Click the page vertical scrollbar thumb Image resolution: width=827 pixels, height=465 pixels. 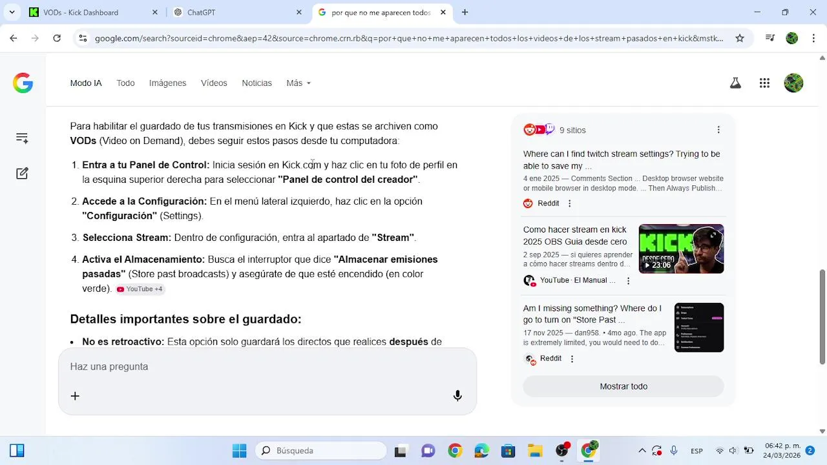coord(822,316)
